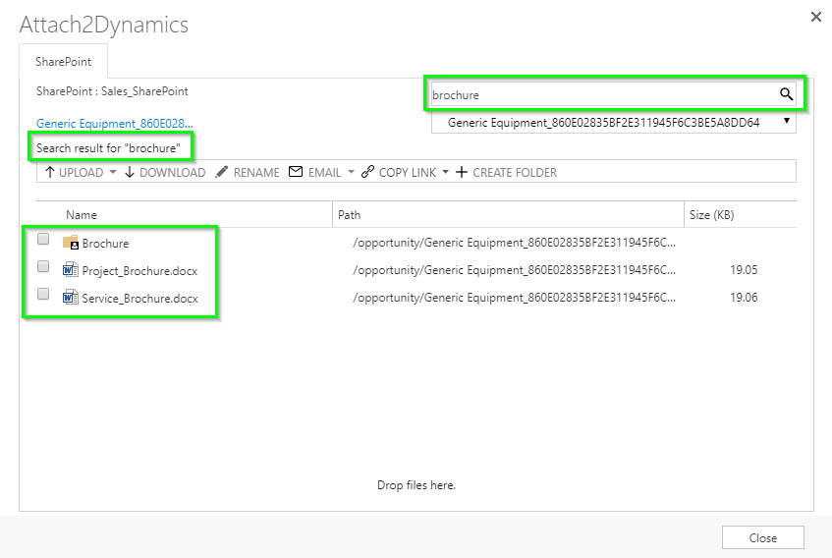Click the Service_Brochure.docx Word icon
Screen dimensions: 832x558
click(71, 297)
